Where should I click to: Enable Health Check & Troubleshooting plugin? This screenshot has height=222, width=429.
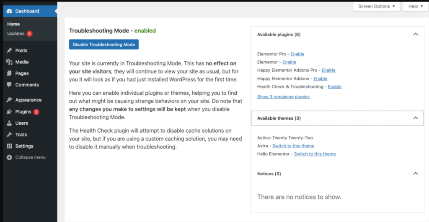point(335,87)
